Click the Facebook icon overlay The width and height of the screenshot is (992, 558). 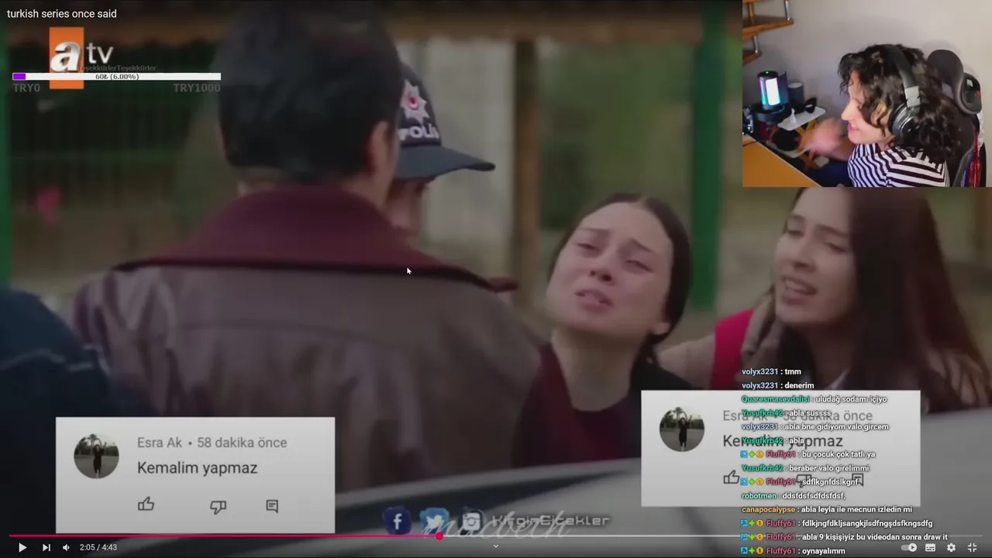pos(397,521)
